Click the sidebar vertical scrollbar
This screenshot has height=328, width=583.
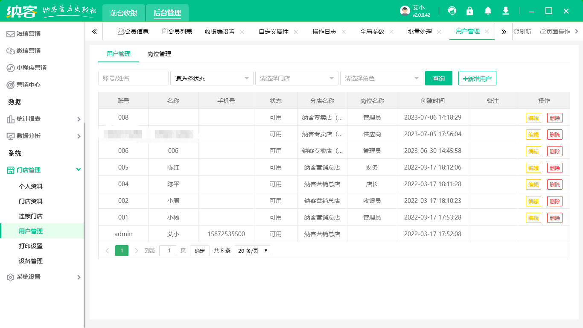point(85,224)
